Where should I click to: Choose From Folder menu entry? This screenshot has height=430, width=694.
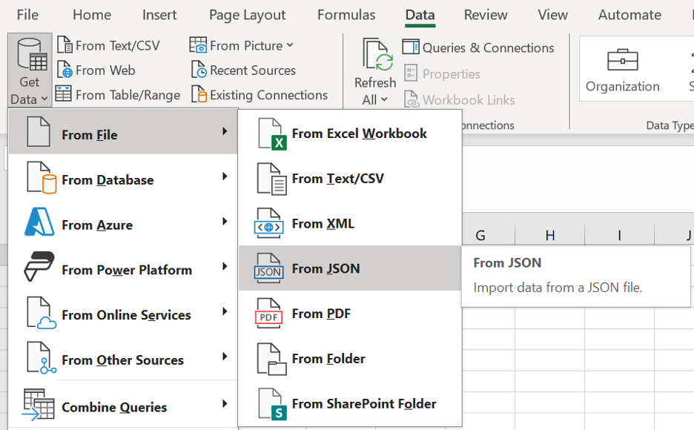pos(350,358)
